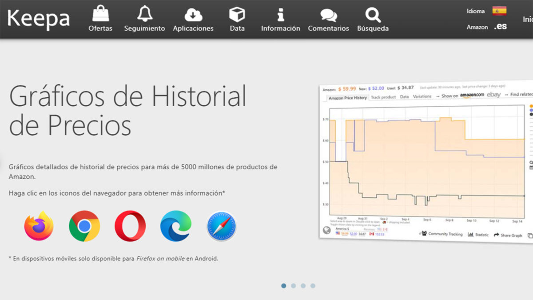Click Statistic bar chart icon
The height and width of the screenshot is (300, 533).
coord(470,234)
